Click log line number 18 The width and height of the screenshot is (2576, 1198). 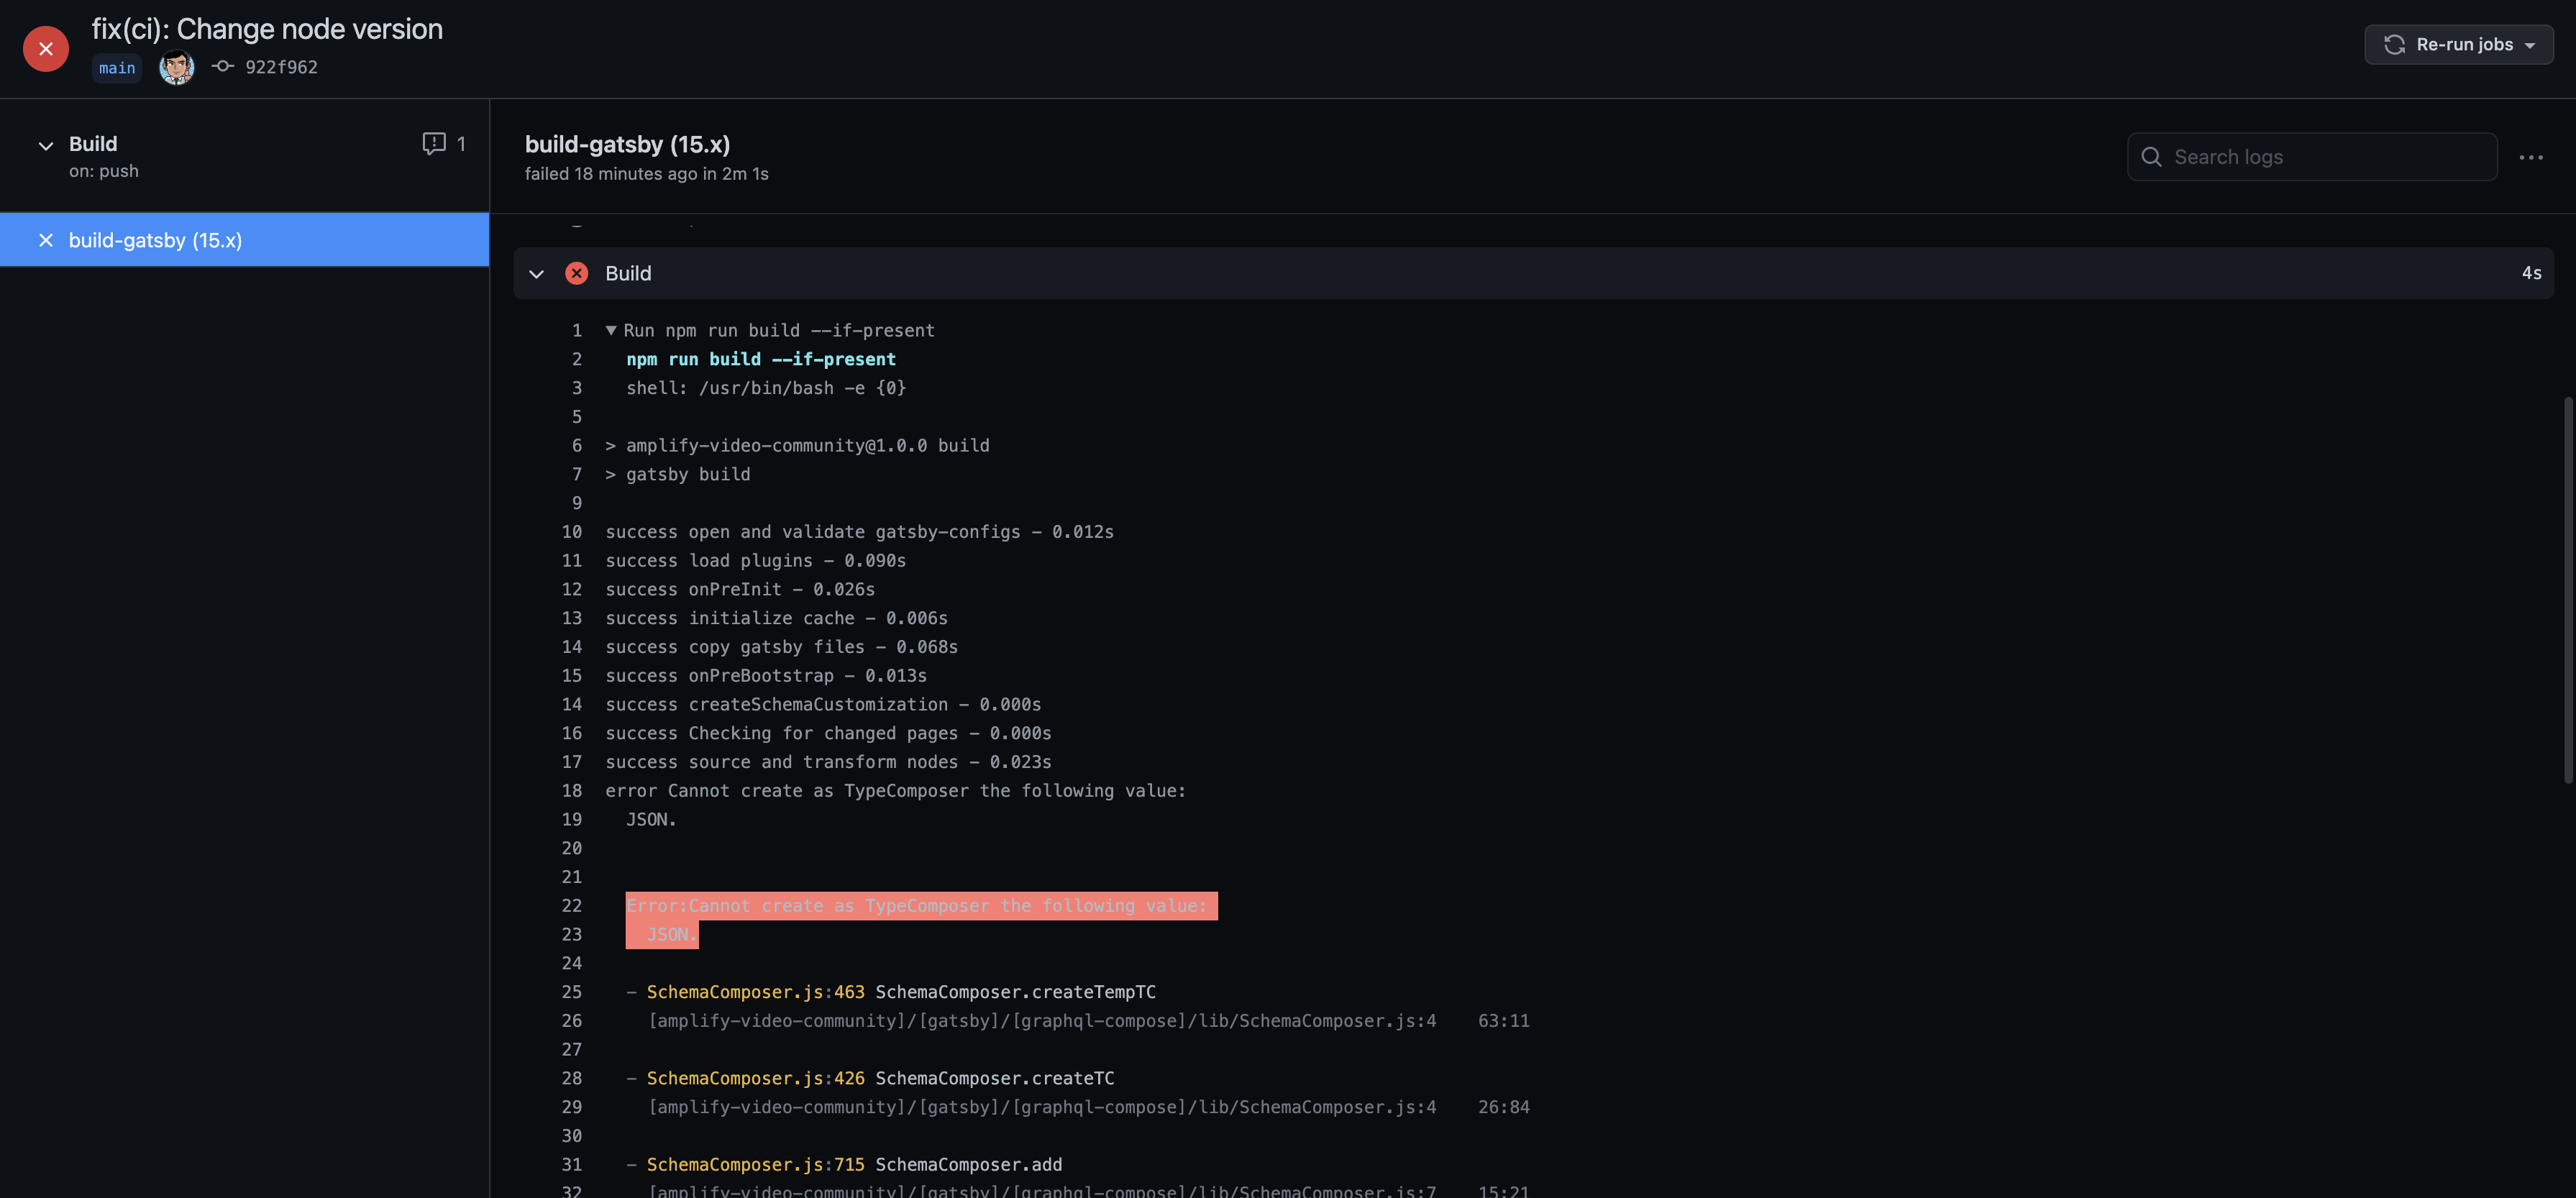[571, 790]
